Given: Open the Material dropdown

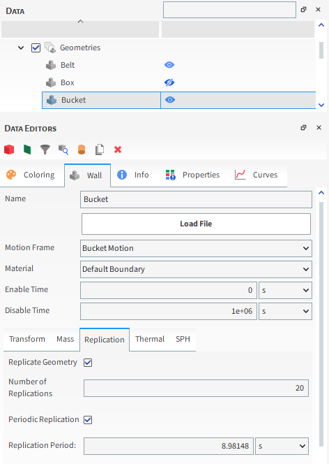Looking at the screenshot, I should point(196,269).
